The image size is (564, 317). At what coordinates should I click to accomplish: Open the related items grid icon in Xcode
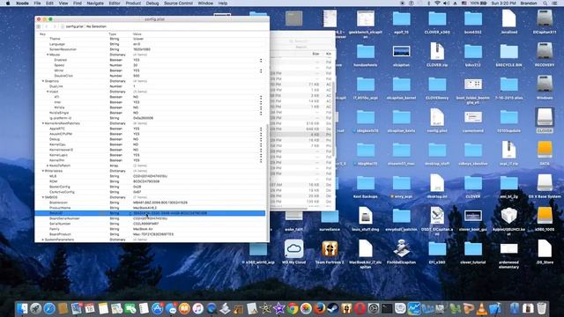point(39,26)
